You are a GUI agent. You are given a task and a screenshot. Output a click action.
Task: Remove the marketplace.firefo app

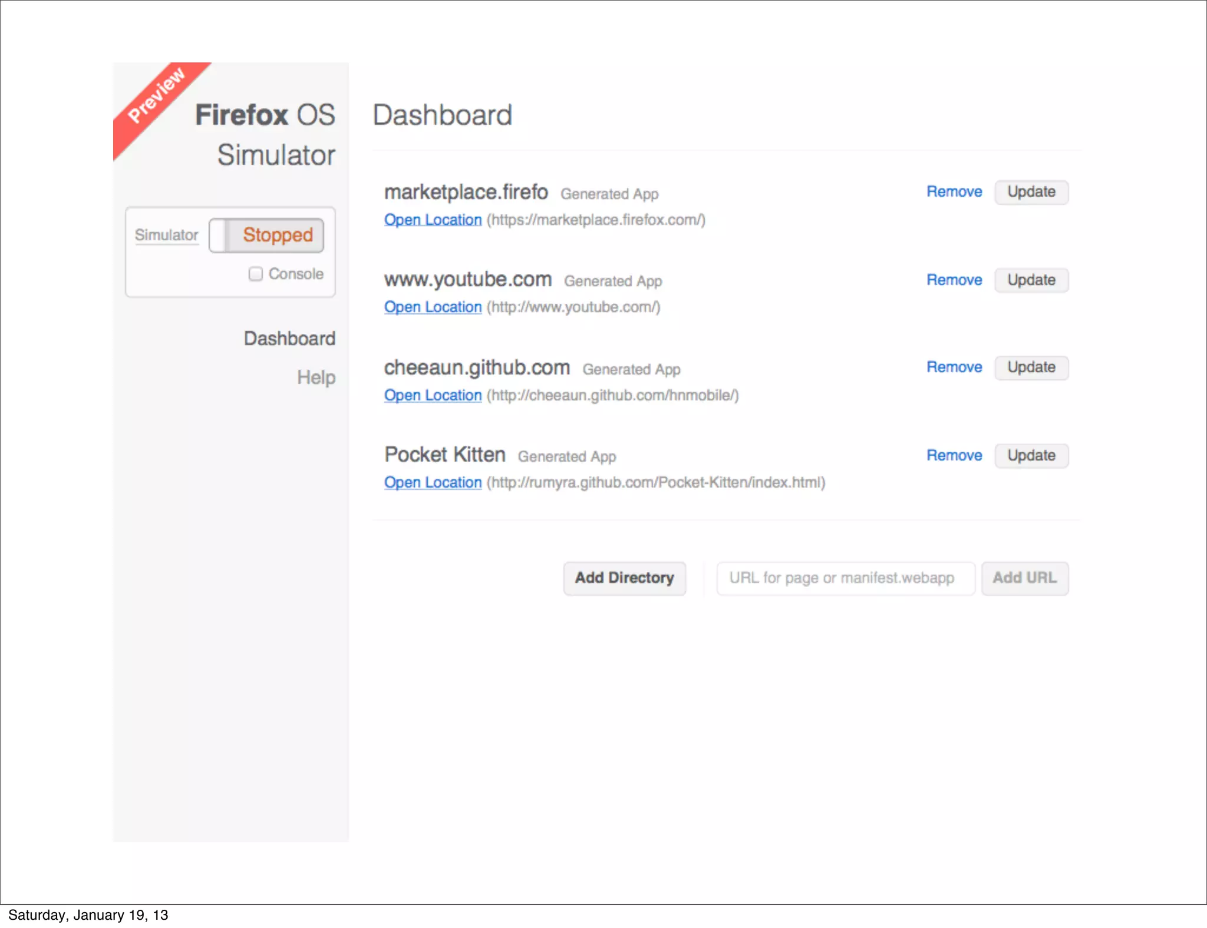click(954, 192)
